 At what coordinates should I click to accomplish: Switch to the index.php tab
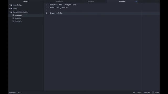tap(60, 2)
